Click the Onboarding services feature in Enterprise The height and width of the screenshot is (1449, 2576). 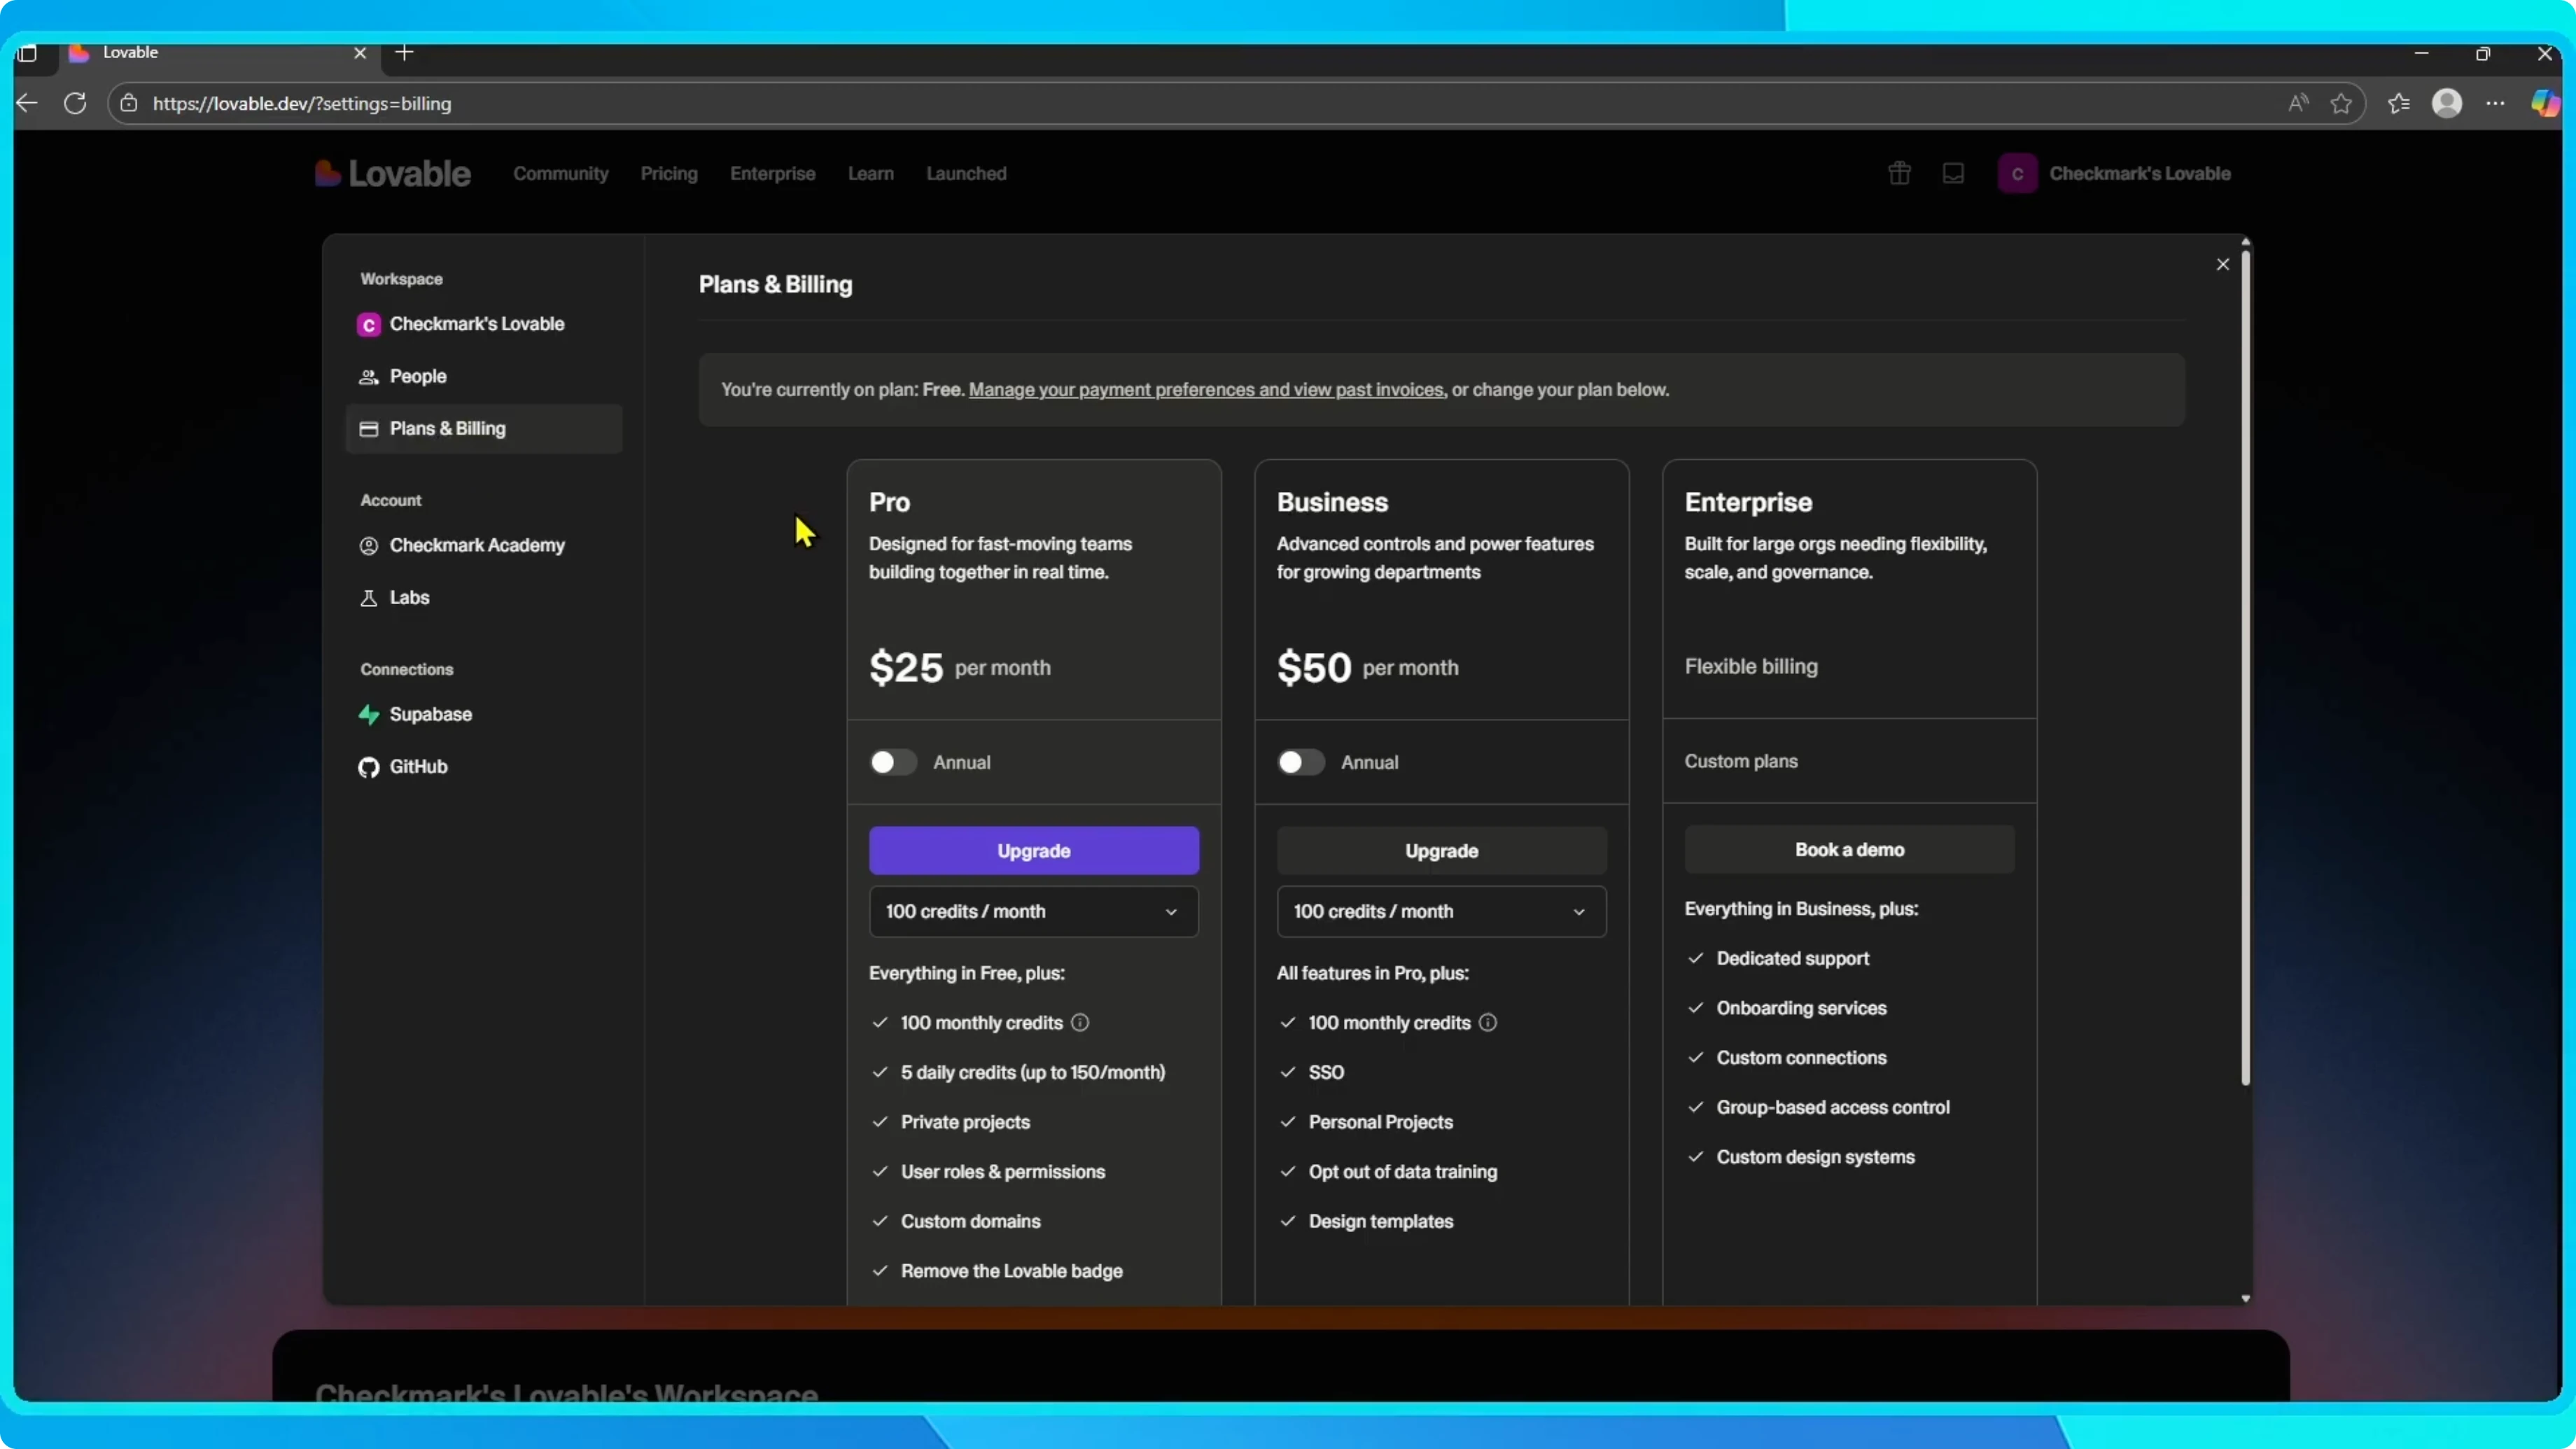click(1801, 1008)
